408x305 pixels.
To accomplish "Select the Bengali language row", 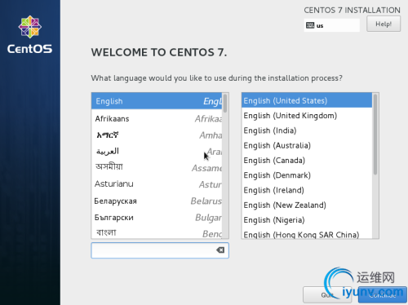I will coord(157,232).
